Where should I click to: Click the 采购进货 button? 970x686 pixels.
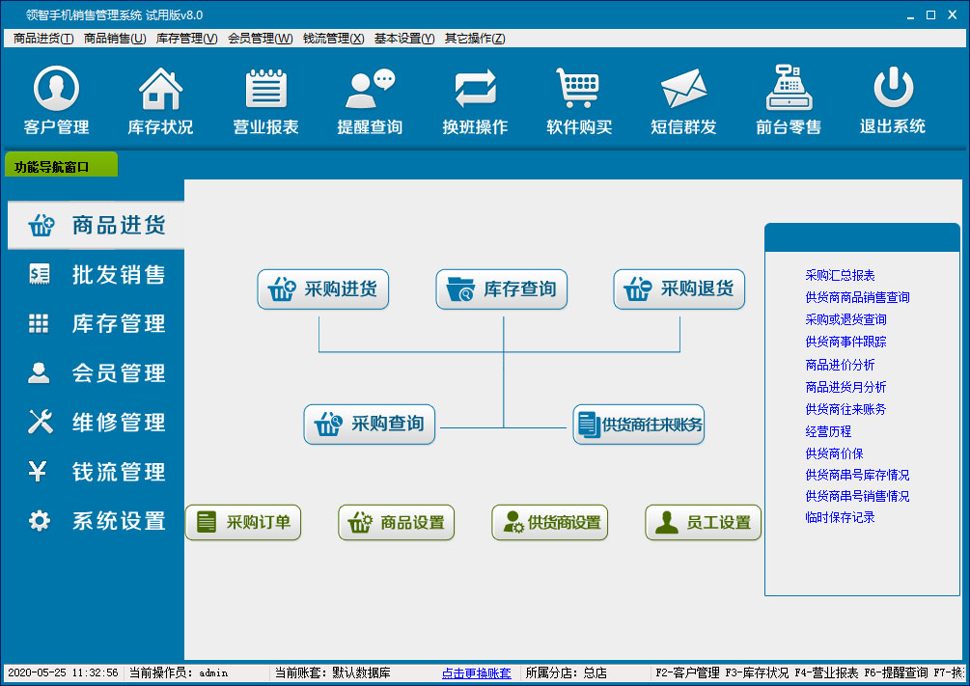click(323, 289)
